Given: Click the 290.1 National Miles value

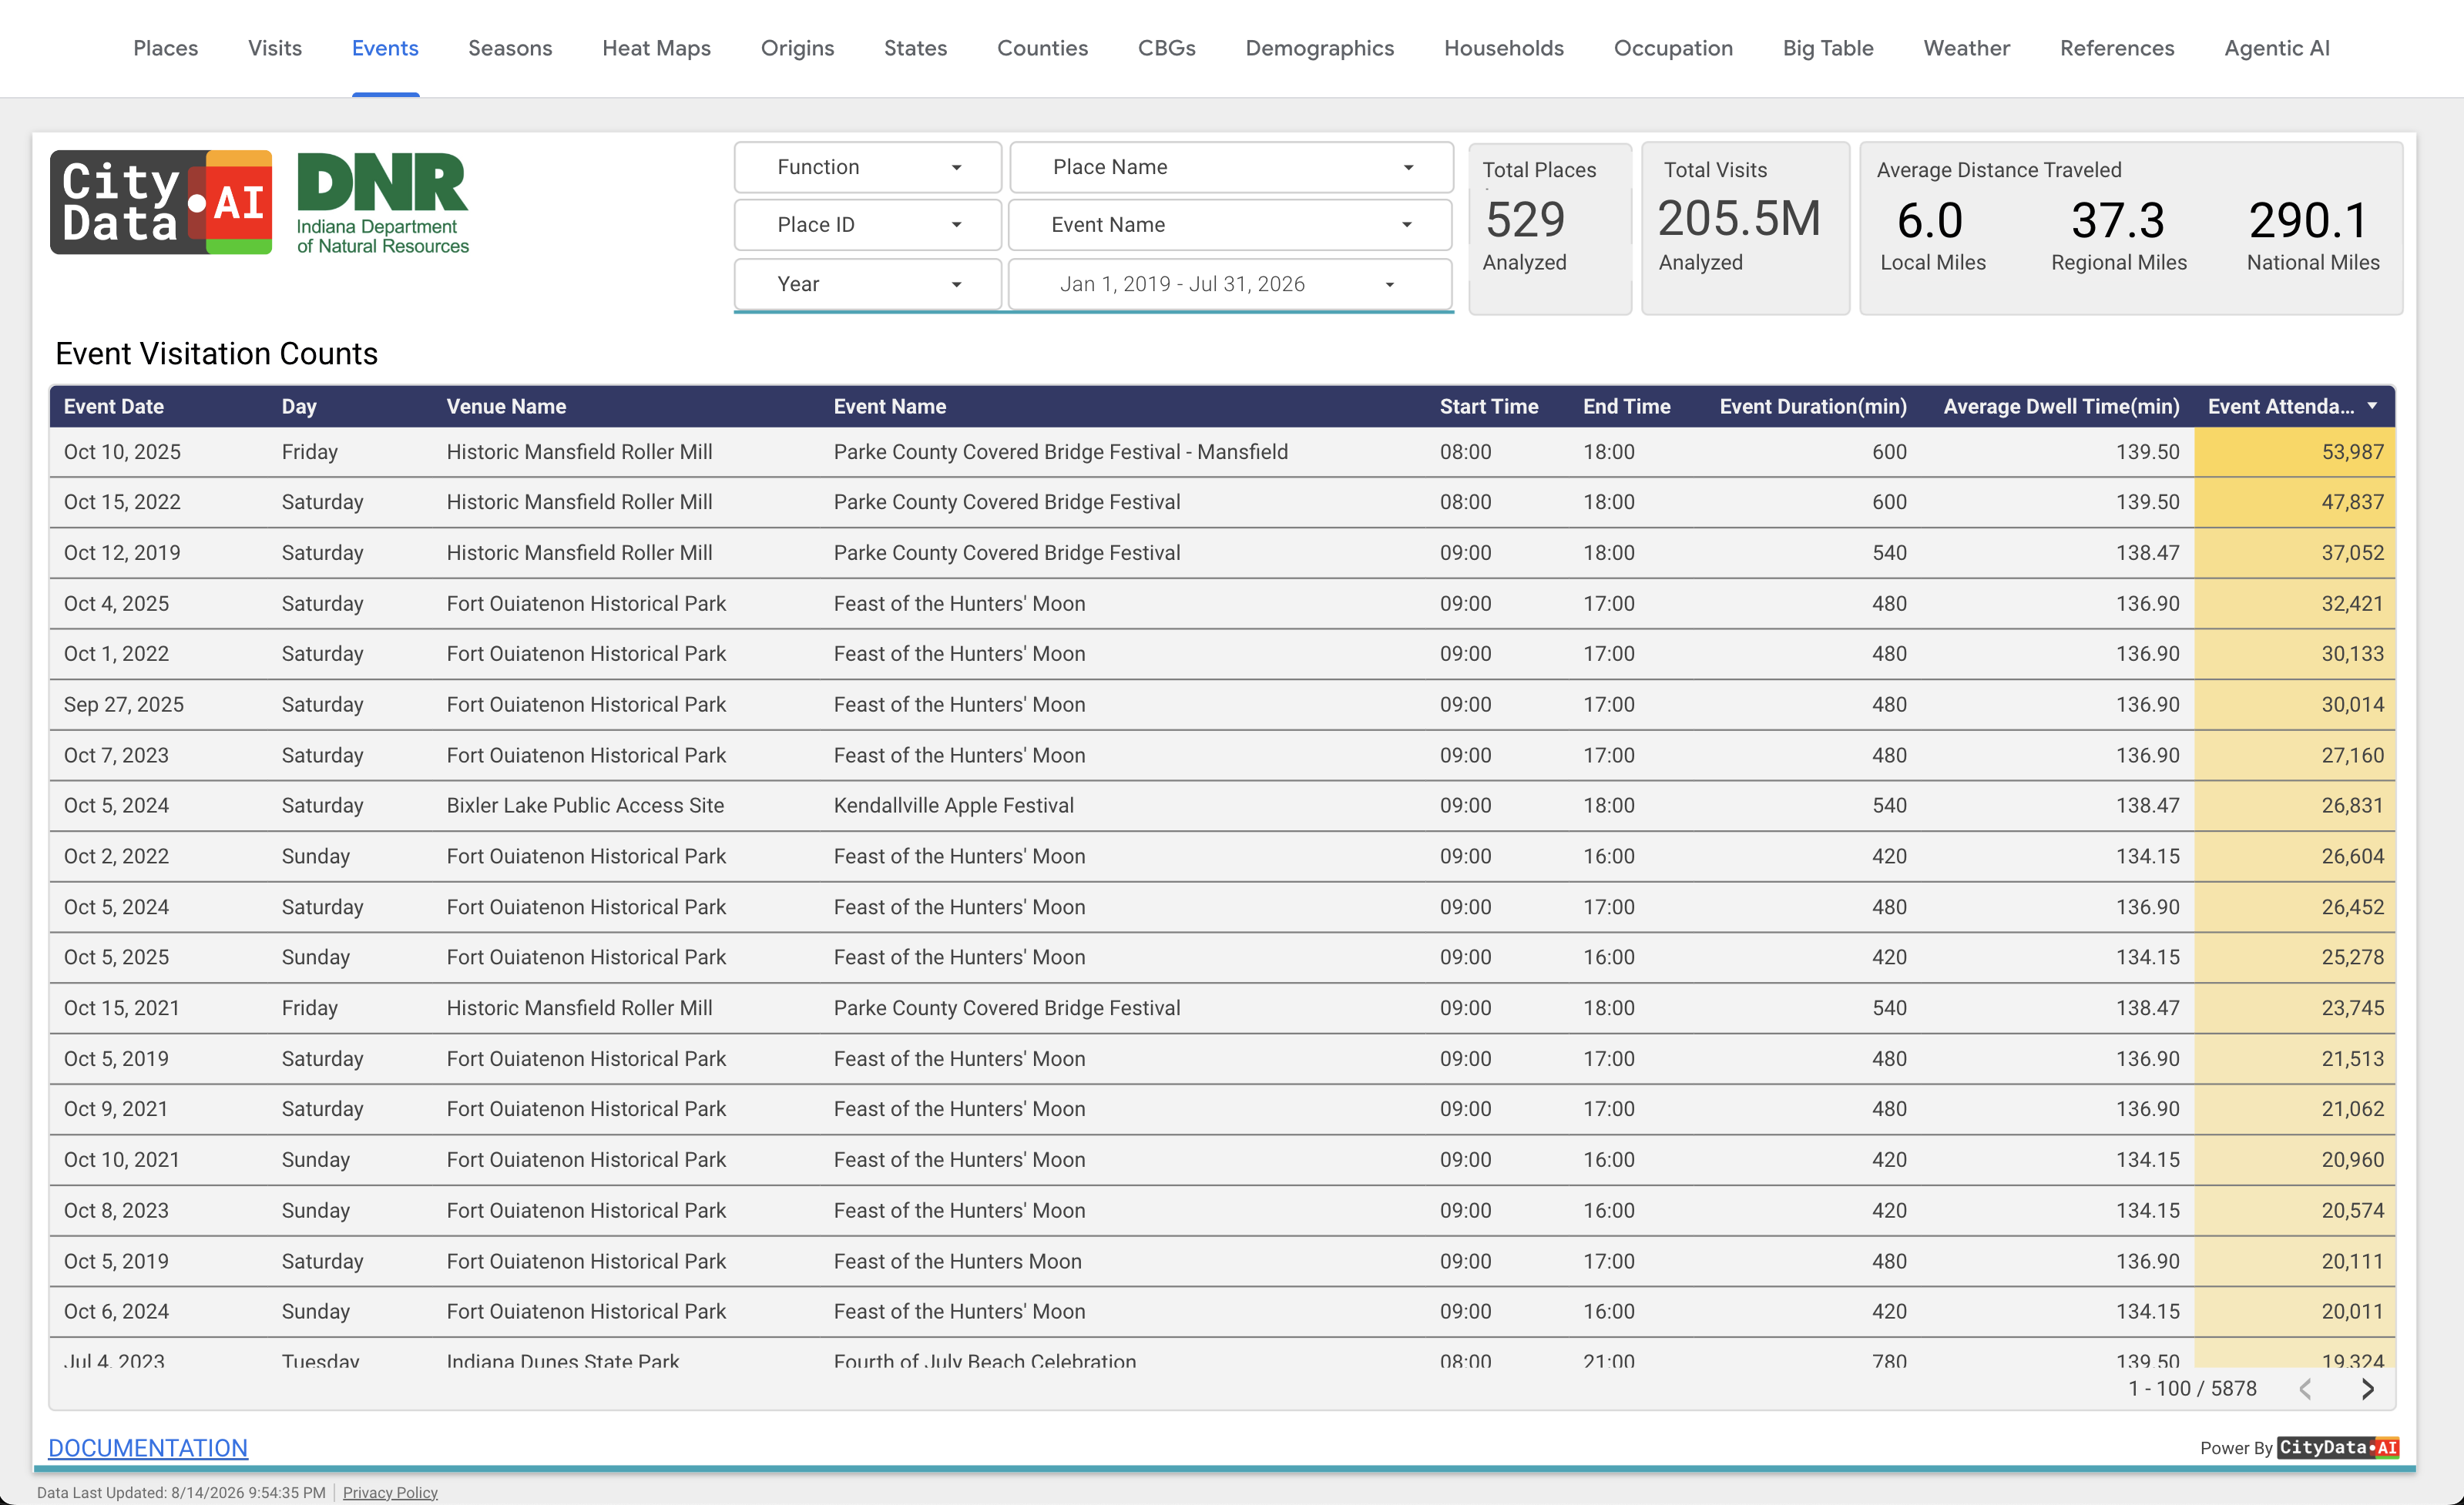Looking at the screenshot, I should pos(2309,220).
